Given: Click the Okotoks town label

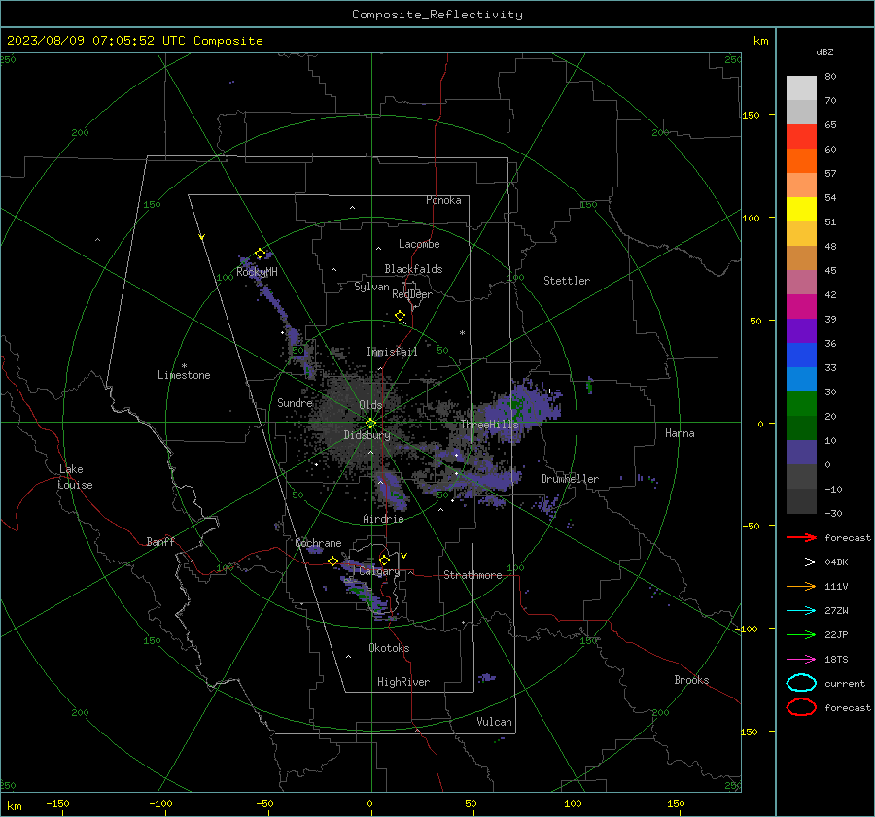Looking at the screenshot, I should pyautogui.click(x=389, y=648).
